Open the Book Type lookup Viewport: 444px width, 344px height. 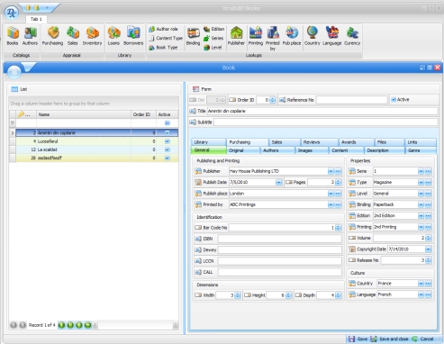pyautogui.click(x=163, y=48)
